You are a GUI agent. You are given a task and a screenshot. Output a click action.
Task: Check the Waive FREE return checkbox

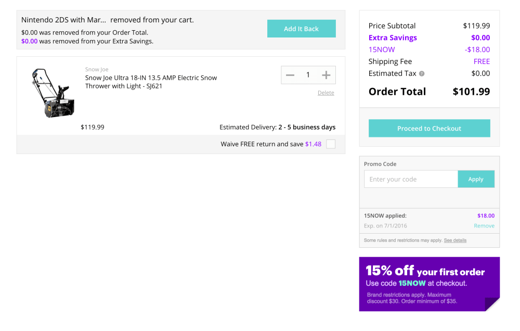click(331, 144)
